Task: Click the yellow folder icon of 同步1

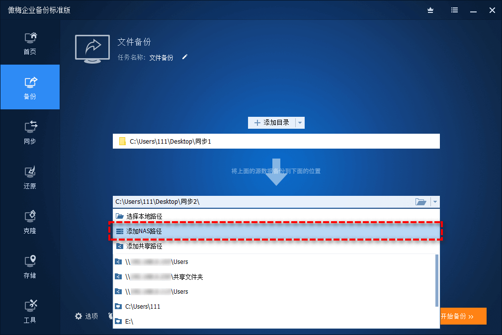Action: 122,141
